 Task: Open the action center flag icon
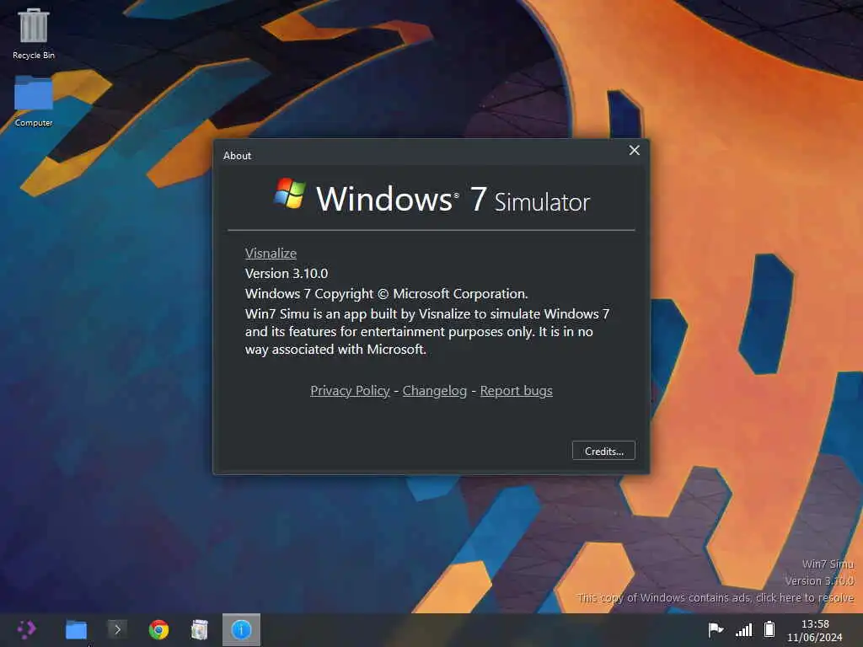pos(715,628)
